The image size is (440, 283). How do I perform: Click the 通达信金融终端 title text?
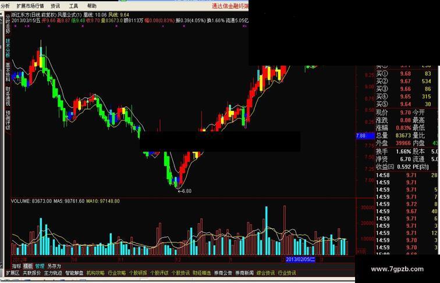[x=230, y=6]
